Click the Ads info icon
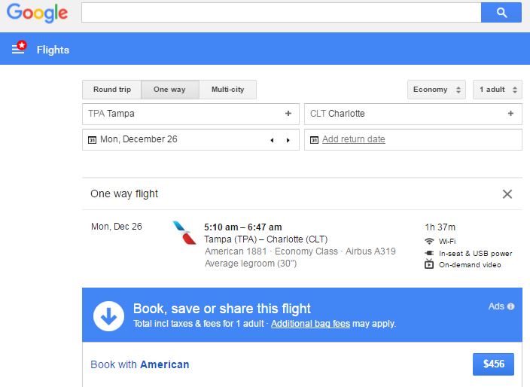The height and width of the screenshot is (387, 530). [510, 306]
